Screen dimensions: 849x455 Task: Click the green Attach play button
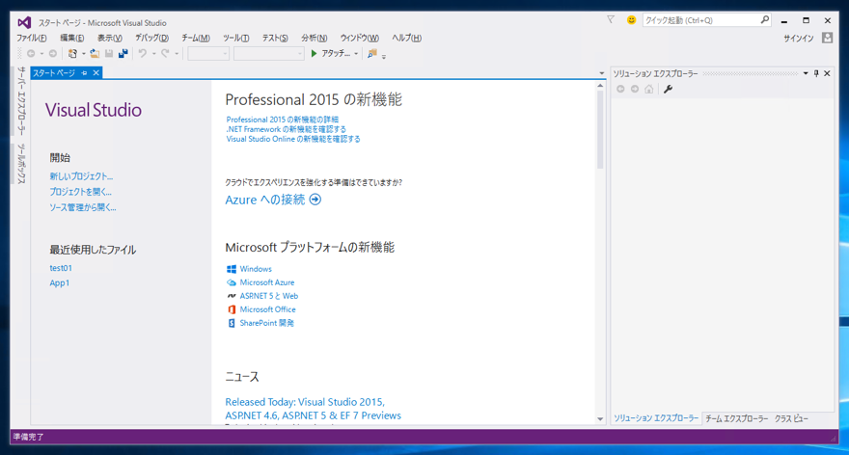pos(315,54)
